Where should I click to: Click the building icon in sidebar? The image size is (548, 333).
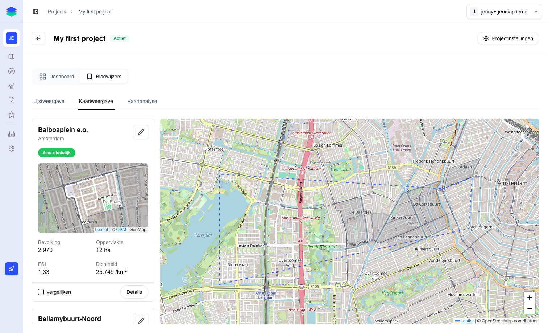tap(12, 134)
